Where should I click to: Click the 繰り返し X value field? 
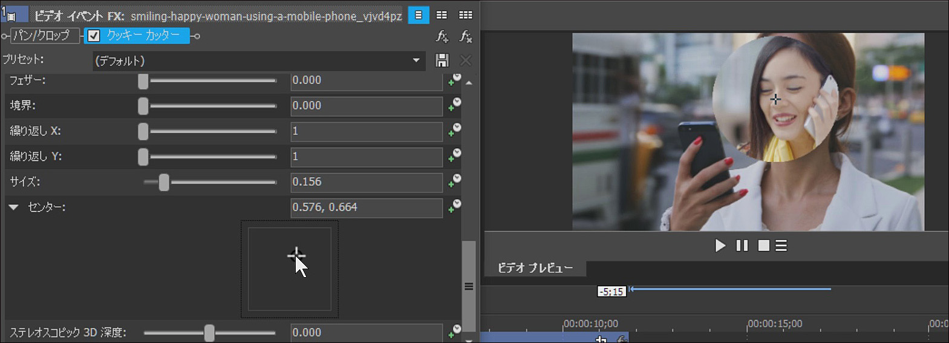tap(367, 131)
